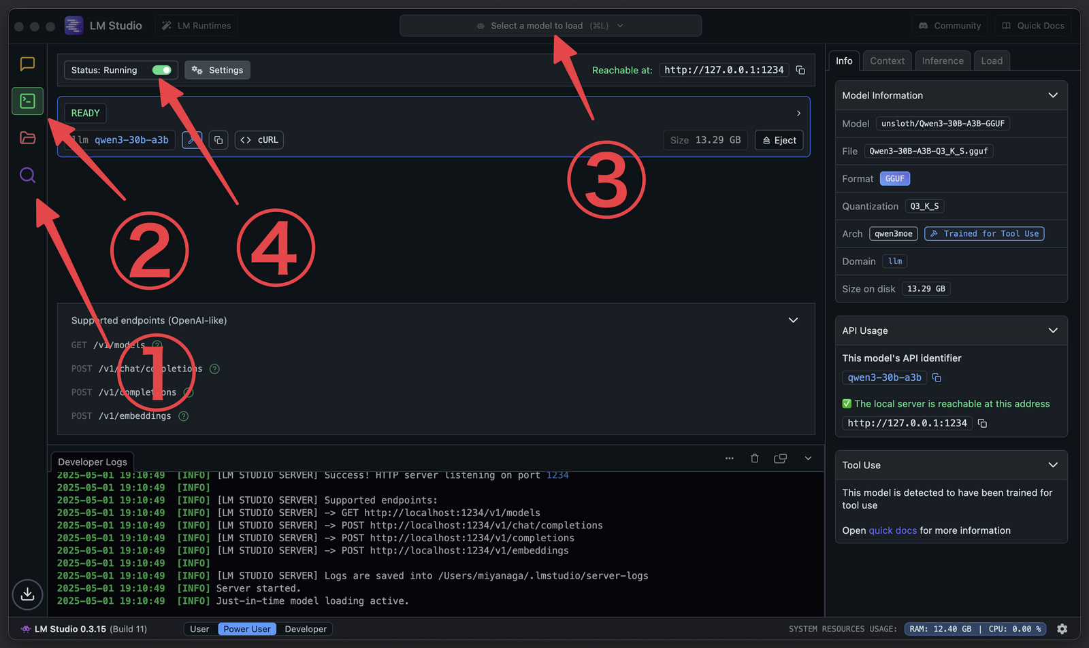The height and width of the screenshot is (648, 1089).
Task: Click the port 1234 link in logs
Action: (557, 475)
